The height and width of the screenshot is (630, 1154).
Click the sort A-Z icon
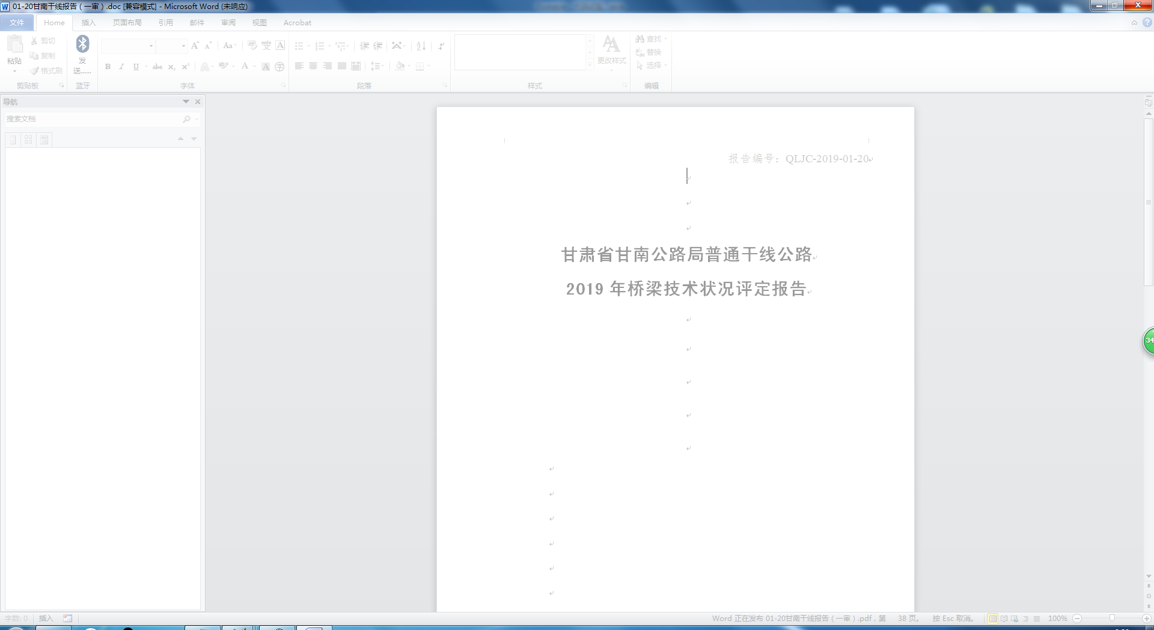pyautogui.click(x=421, y=46)
